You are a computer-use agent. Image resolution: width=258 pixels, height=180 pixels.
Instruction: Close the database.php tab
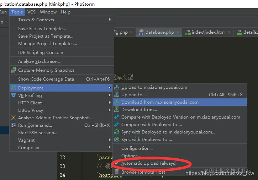click(x=178, y=32)
